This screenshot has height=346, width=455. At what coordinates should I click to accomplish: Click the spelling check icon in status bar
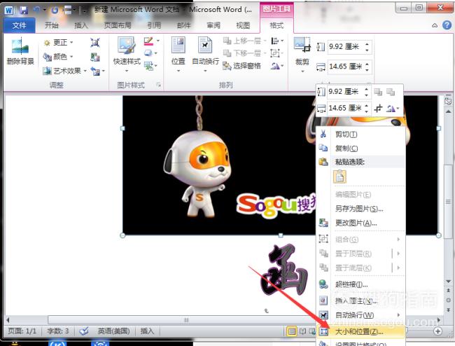click(x=84, y=331)
